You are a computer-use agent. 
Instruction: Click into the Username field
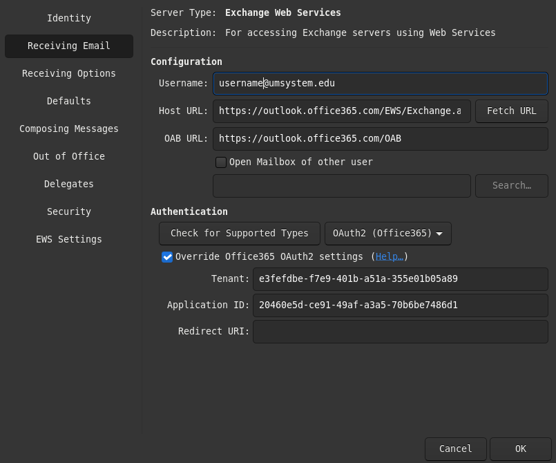point(380,84)
